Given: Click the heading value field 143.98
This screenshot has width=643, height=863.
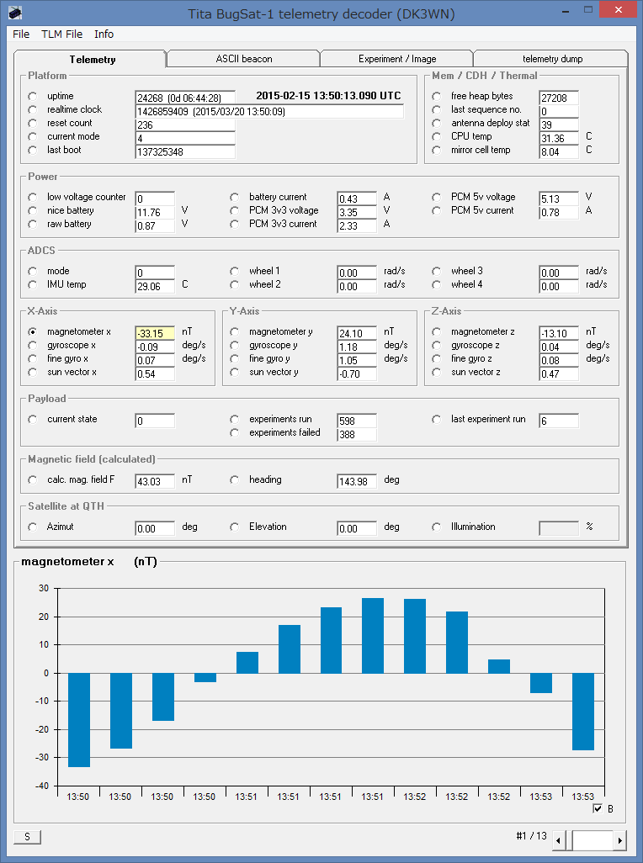Looking at the screenshot, I should click(357, 482).
